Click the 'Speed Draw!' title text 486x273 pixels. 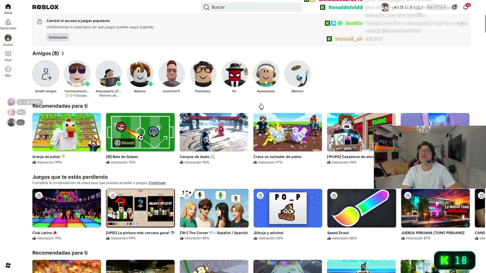point(338,233)
